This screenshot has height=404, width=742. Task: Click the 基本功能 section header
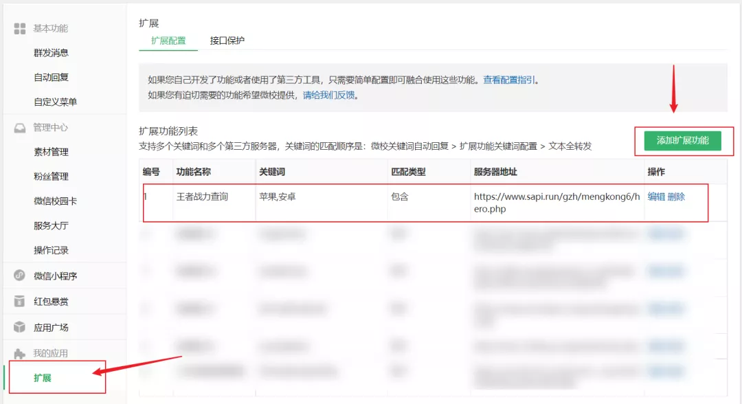51,28
